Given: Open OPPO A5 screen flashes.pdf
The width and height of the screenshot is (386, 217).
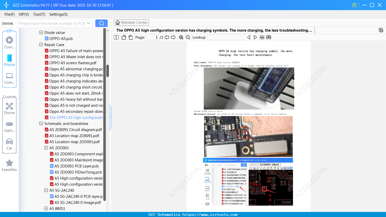Looking at the screenshot, I should (x=73, y=63).
